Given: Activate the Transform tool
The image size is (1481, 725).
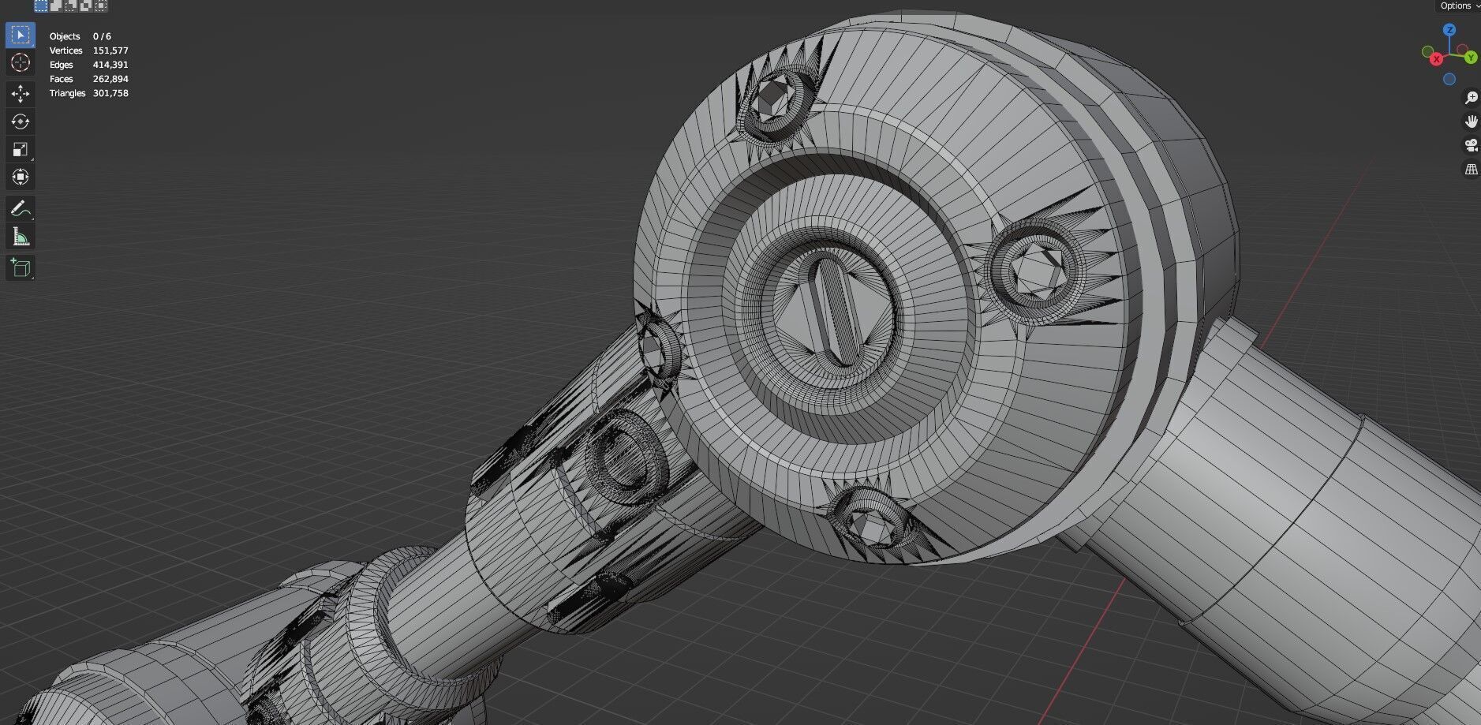Looking at the screenshot, I should 21,177.
